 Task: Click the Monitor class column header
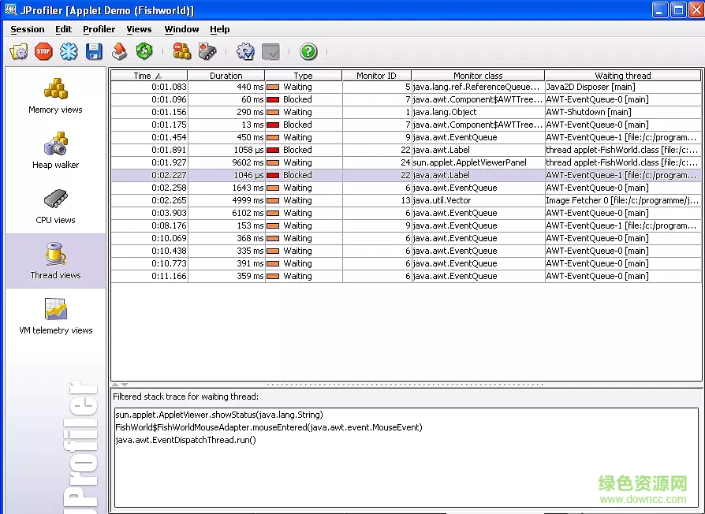pos(478,76)
